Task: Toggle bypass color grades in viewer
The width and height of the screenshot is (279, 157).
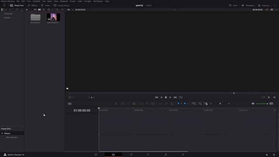Action: click(x=267, y=10)
